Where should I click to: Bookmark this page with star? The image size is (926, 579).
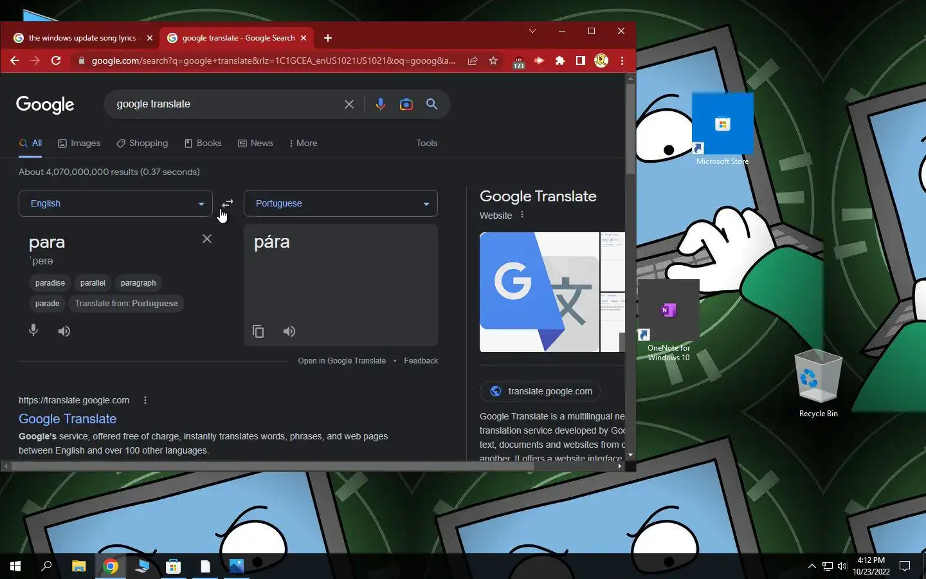[x=493, y=60]
